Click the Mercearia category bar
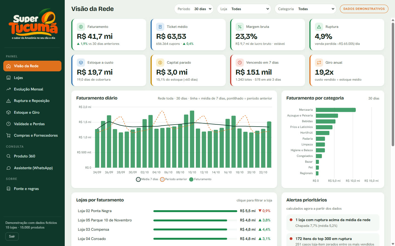This screenshot has height=246, width=395. tap(335, 110)
